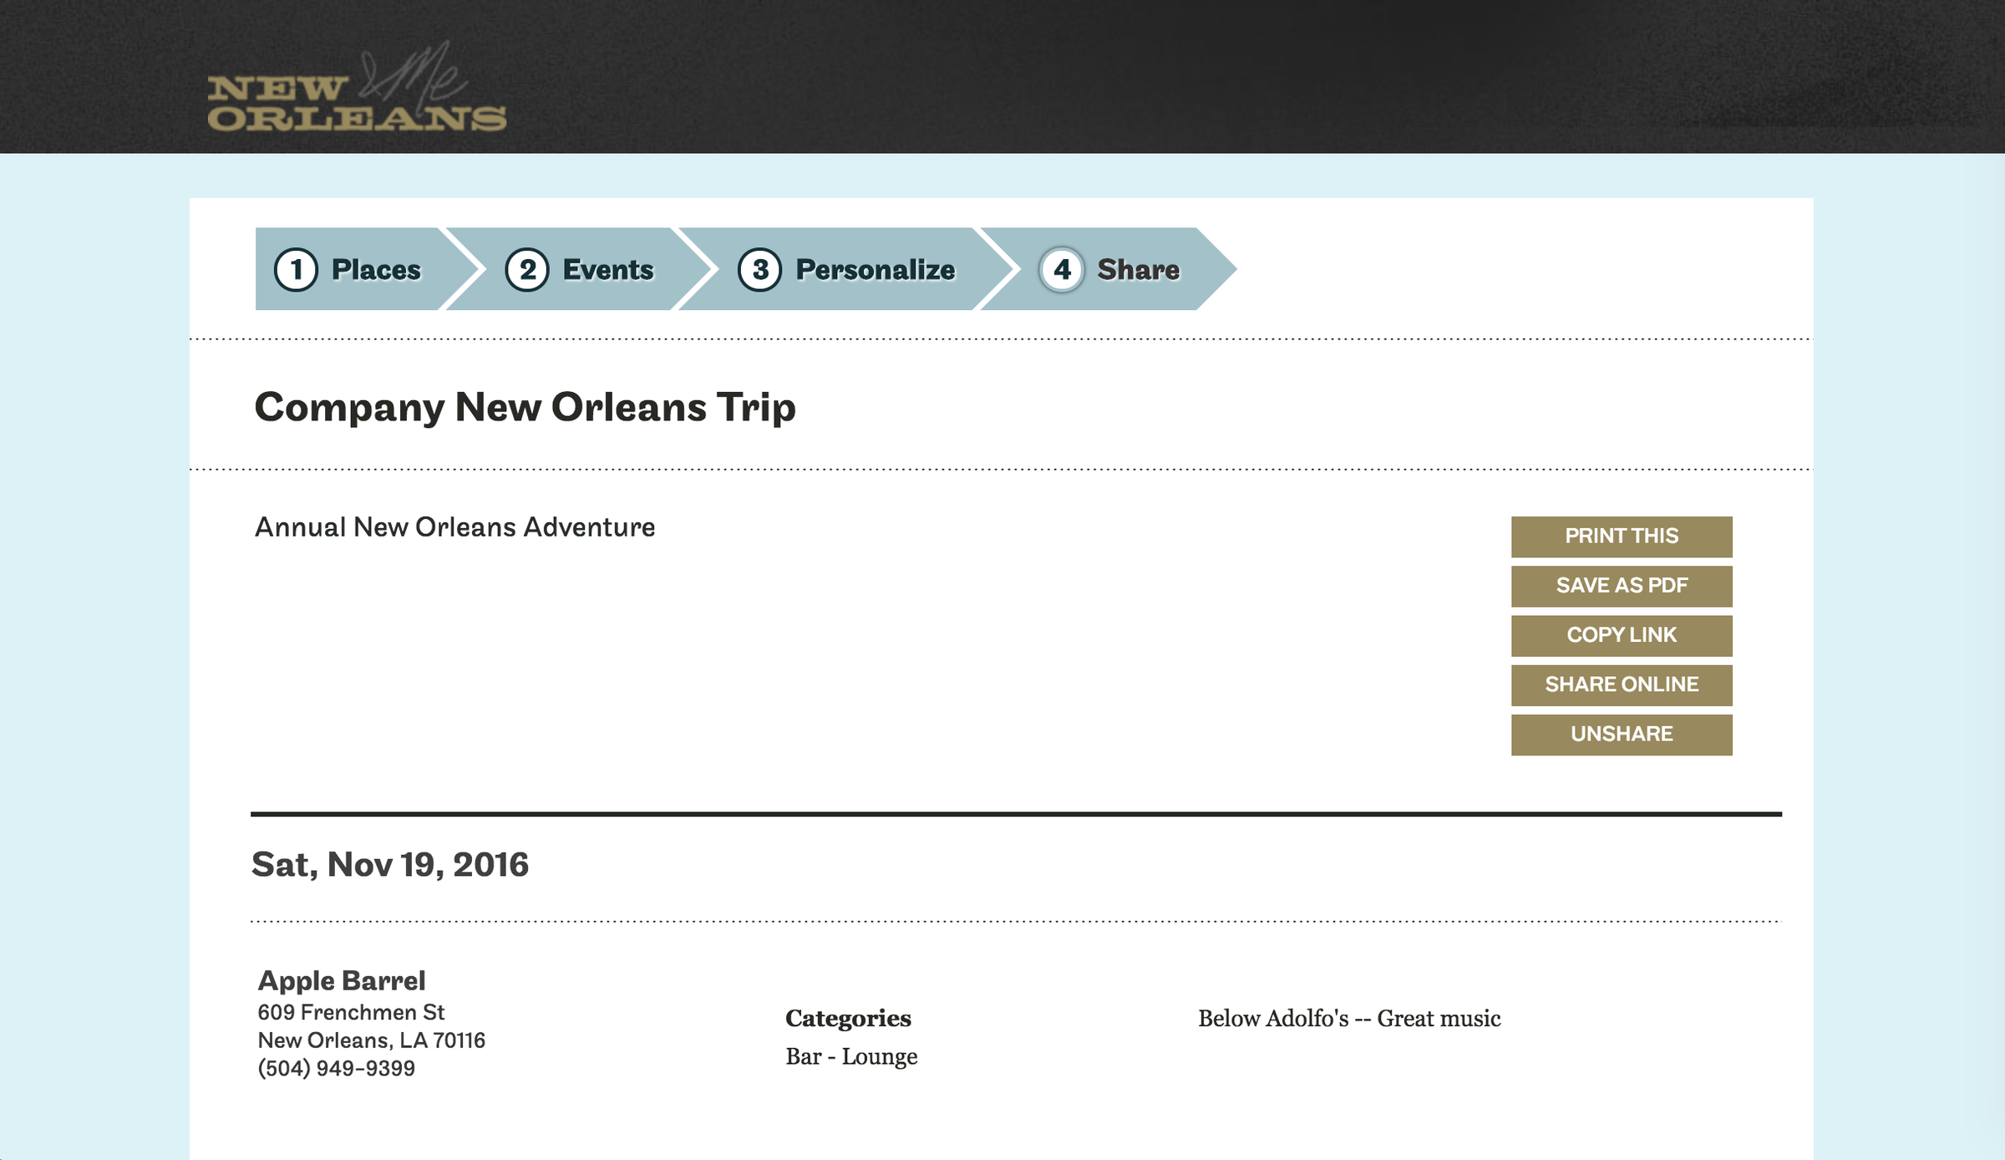Image resolution: width=2005 pixels, height=1160 pixels.
Task: Switch to step 3 Personalize tab
Action: [849, 269]
